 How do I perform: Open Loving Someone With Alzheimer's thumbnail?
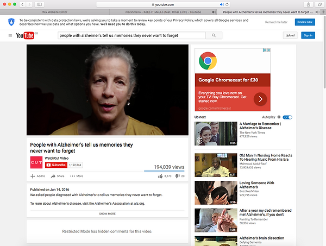click(216, 193)
